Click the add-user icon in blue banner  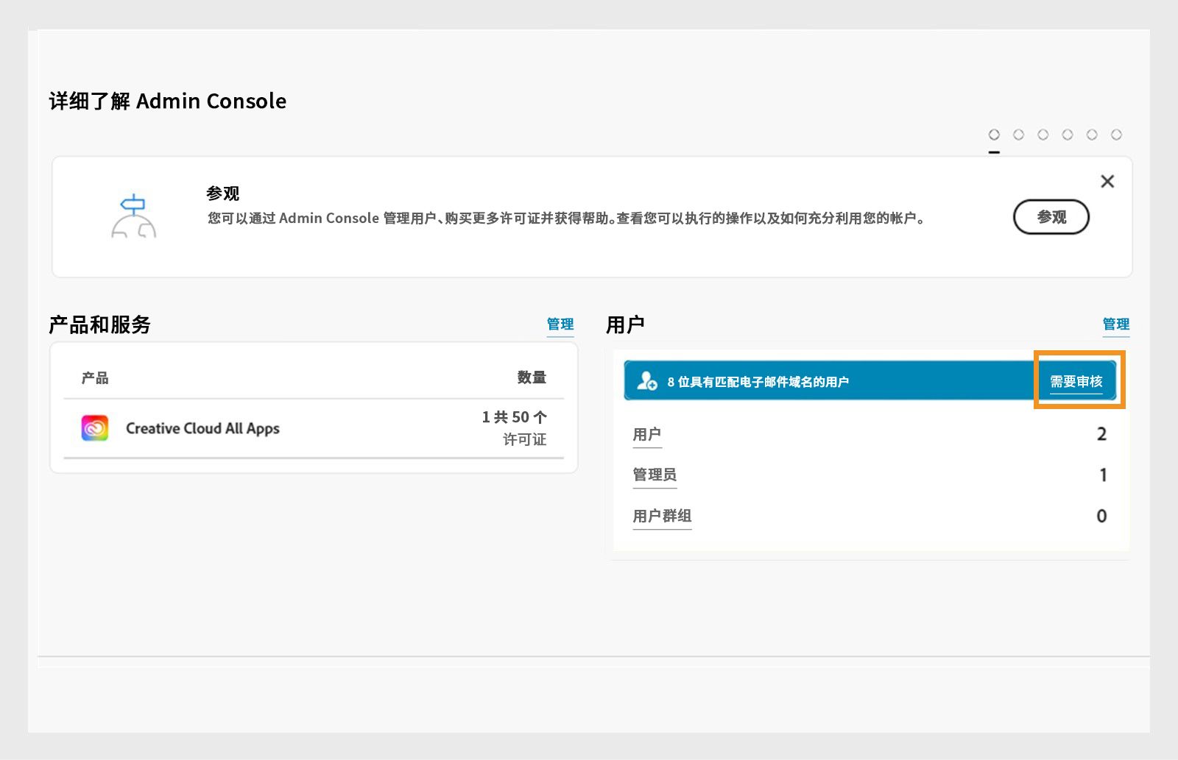pos(647,381)
